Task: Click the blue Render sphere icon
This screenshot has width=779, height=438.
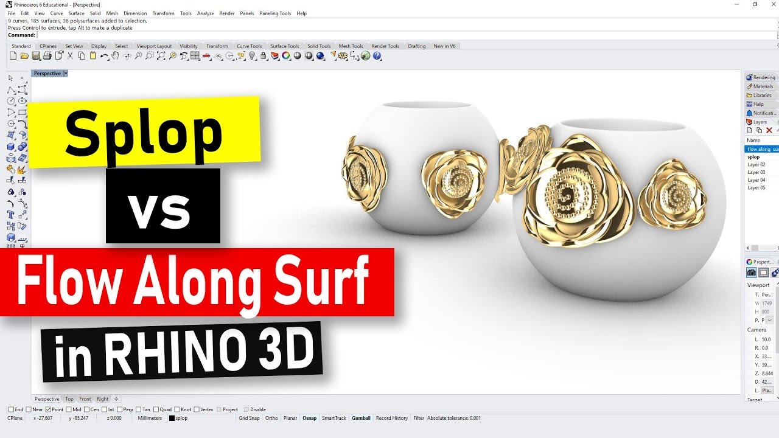Action: coord(320,55)
